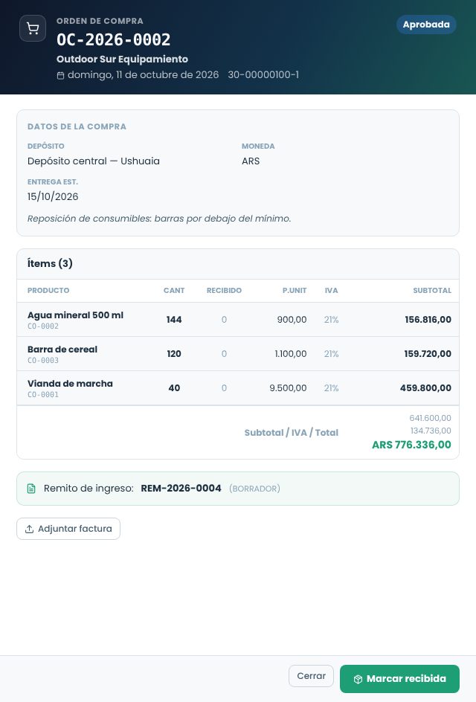This screenshot has height=702, width=476.
Task: Click the calendar icon beside the date
Action: pyautogui.click(x=60, y=76)
